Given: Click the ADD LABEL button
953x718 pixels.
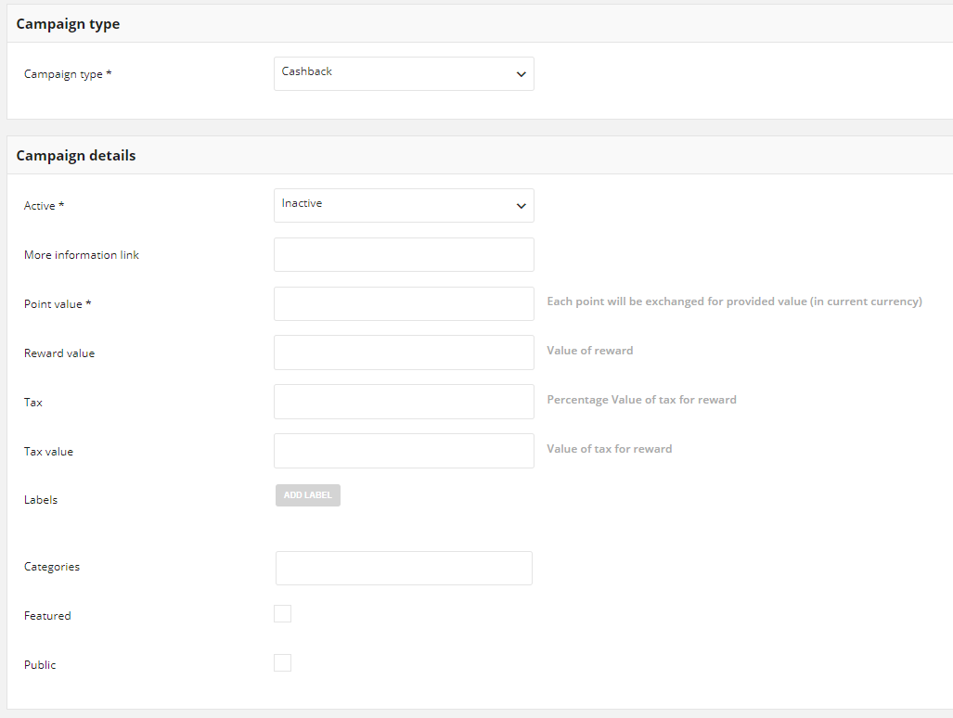Looking at the screenshot, I should click(307, 495).
